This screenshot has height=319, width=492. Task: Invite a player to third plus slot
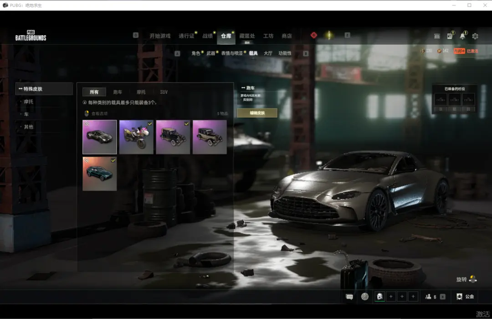click(x=413, y=296)
